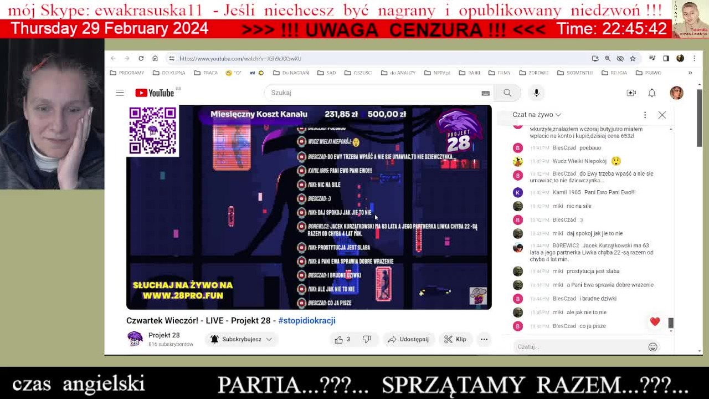Expand the Subskrybujesz notification dropdown

[242, 339]
